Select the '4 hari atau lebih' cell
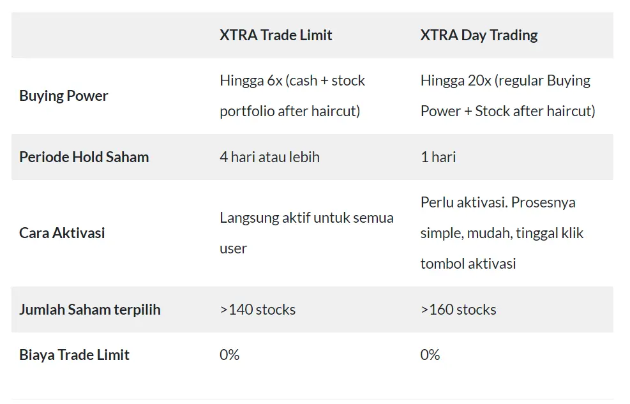630x404 pixels. pyautogui.click(x=269, y=157)
